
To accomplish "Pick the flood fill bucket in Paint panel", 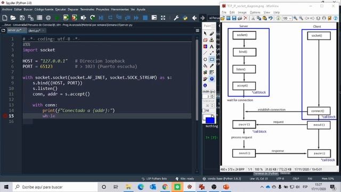I will [205, 66].
